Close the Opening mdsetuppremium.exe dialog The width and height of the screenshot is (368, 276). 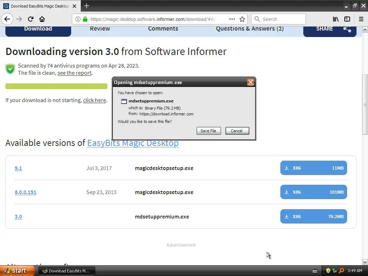250,82
